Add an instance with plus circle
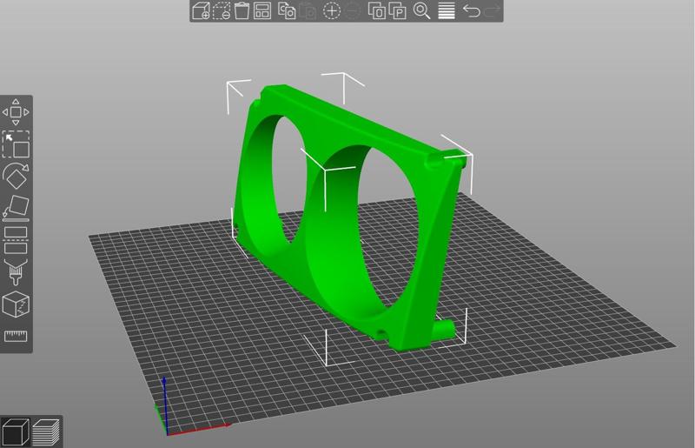This screenshot has height=448, width=695. (332, 10)
